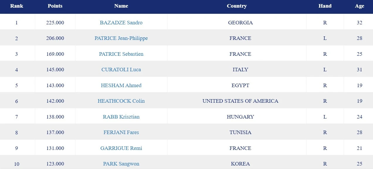373x169 pixels.
Task: Click RABB Krisztian name link
Action: click(121, 117)
